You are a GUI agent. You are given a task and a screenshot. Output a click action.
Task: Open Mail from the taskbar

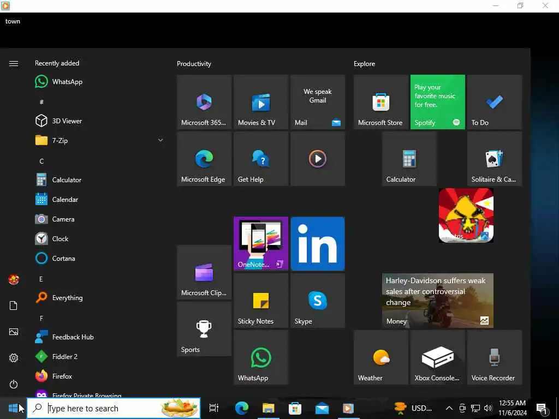322,408
